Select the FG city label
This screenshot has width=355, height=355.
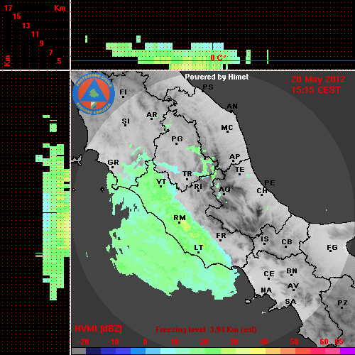click(x=332, y=248)
